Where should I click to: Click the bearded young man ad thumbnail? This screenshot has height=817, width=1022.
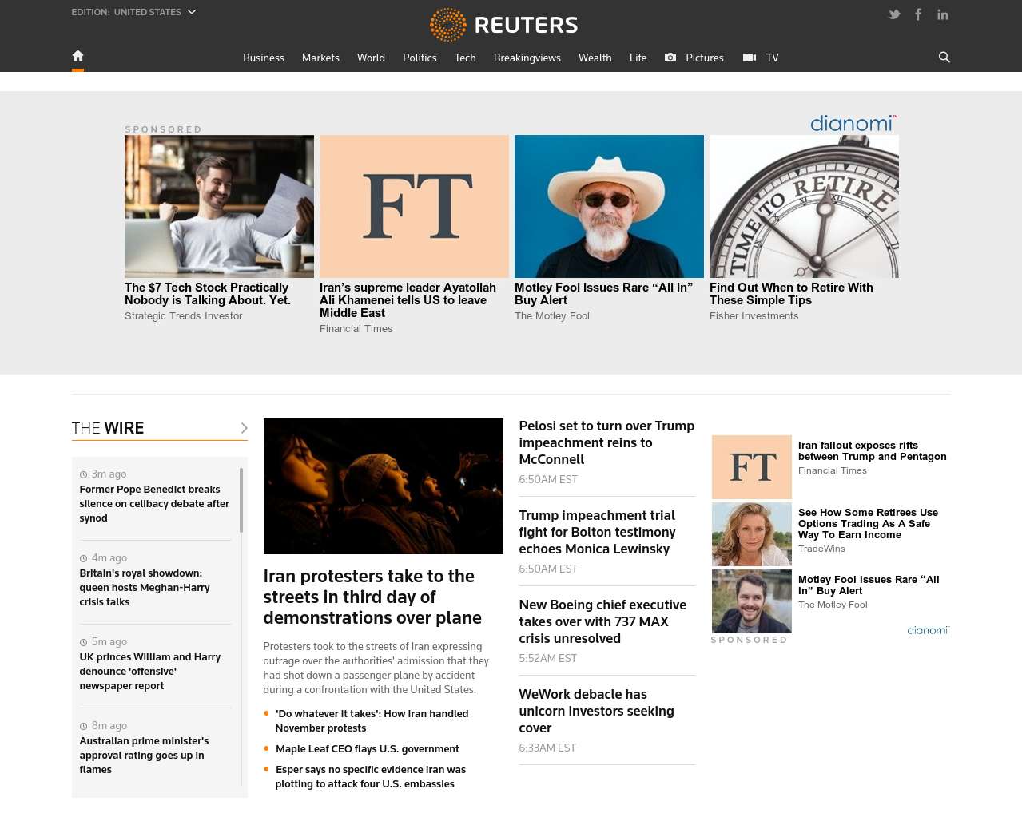click(x=752, y=601)
